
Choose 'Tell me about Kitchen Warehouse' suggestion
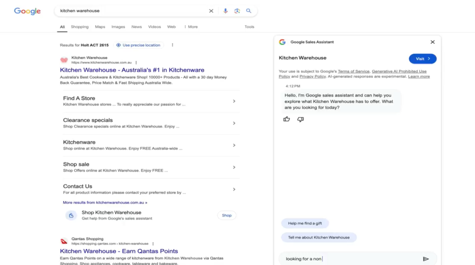pos(319,237)
